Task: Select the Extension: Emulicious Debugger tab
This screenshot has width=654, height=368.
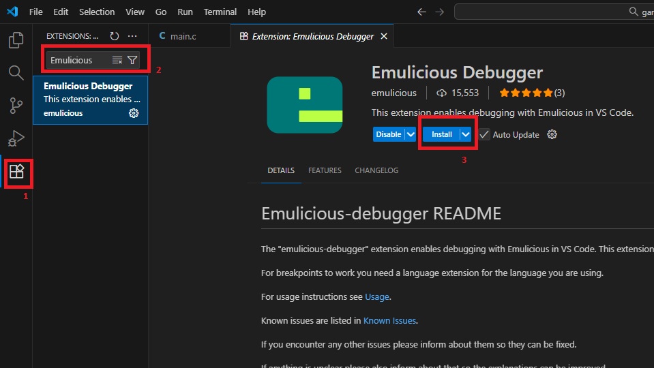Action: click(312, 36)
